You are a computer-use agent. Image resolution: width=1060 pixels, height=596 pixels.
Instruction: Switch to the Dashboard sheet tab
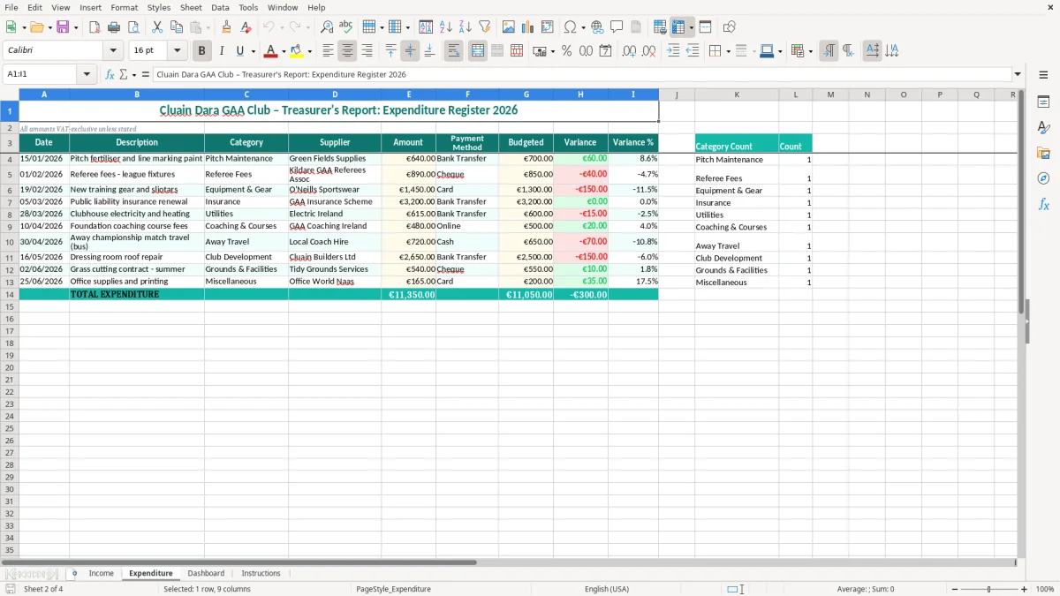206,573
